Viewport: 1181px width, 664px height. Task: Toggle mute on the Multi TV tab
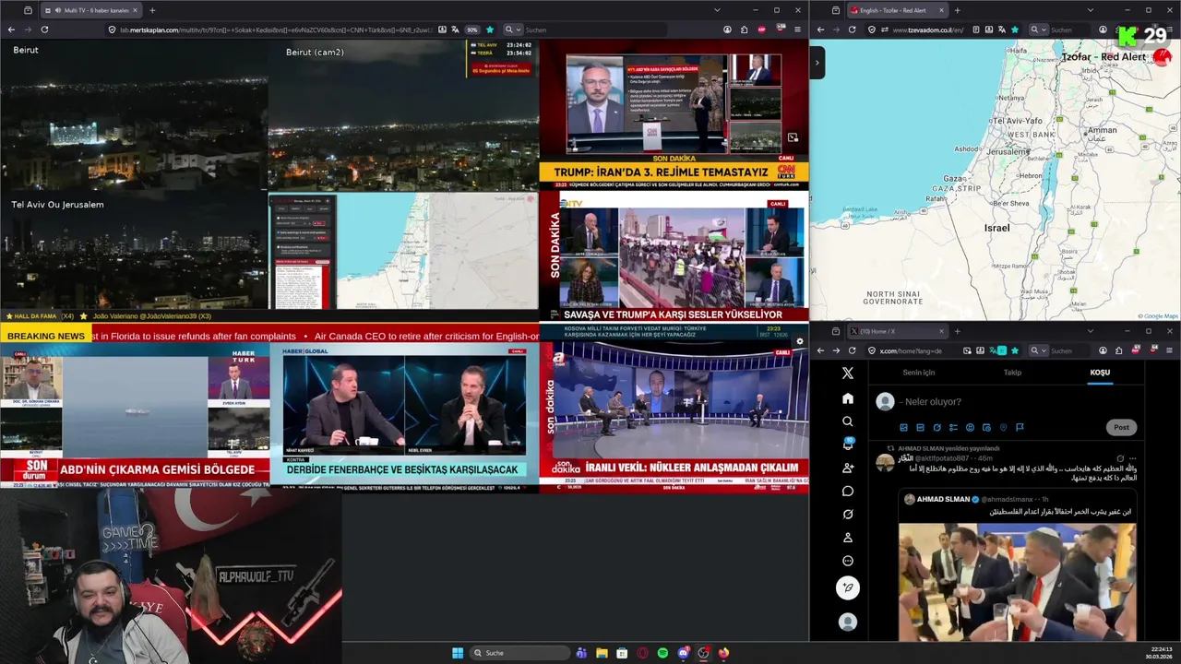tap(57, 10)
